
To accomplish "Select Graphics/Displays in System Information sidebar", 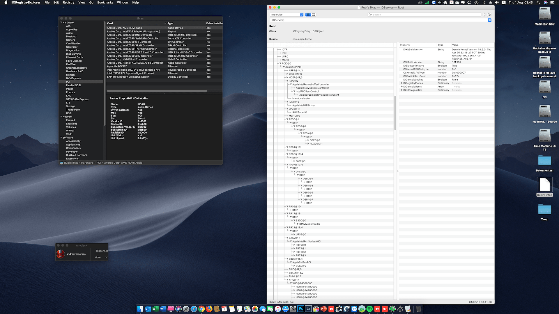I will [76, 68].
